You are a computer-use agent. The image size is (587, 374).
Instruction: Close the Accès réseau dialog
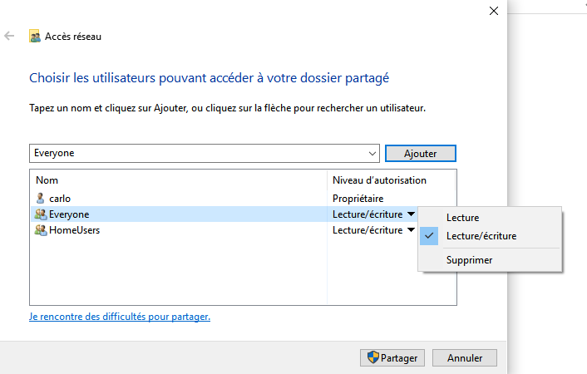(x=494, y=11)
